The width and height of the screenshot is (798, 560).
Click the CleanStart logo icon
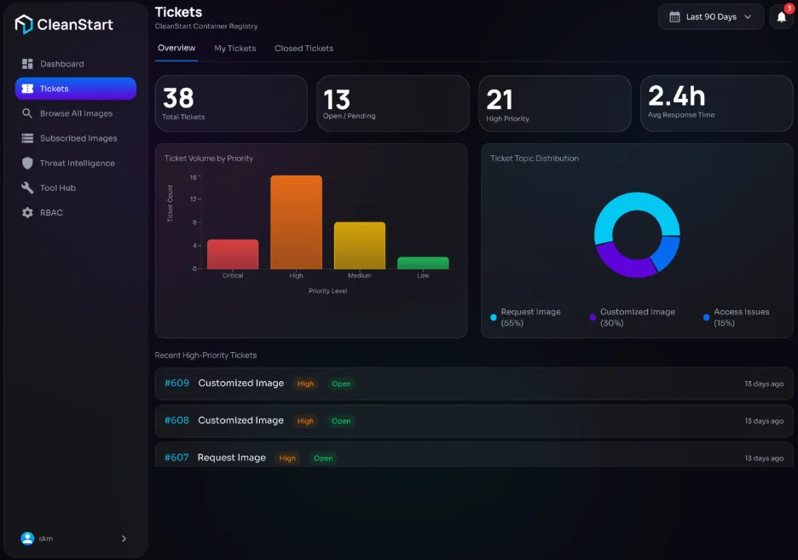click(23, 24)
